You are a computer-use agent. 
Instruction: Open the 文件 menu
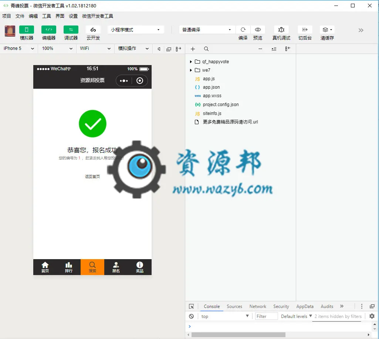tap(20, 16)
